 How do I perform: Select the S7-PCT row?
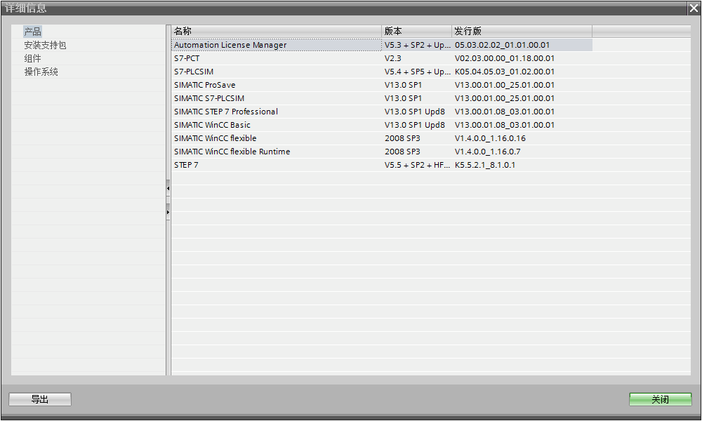(382, 58)
